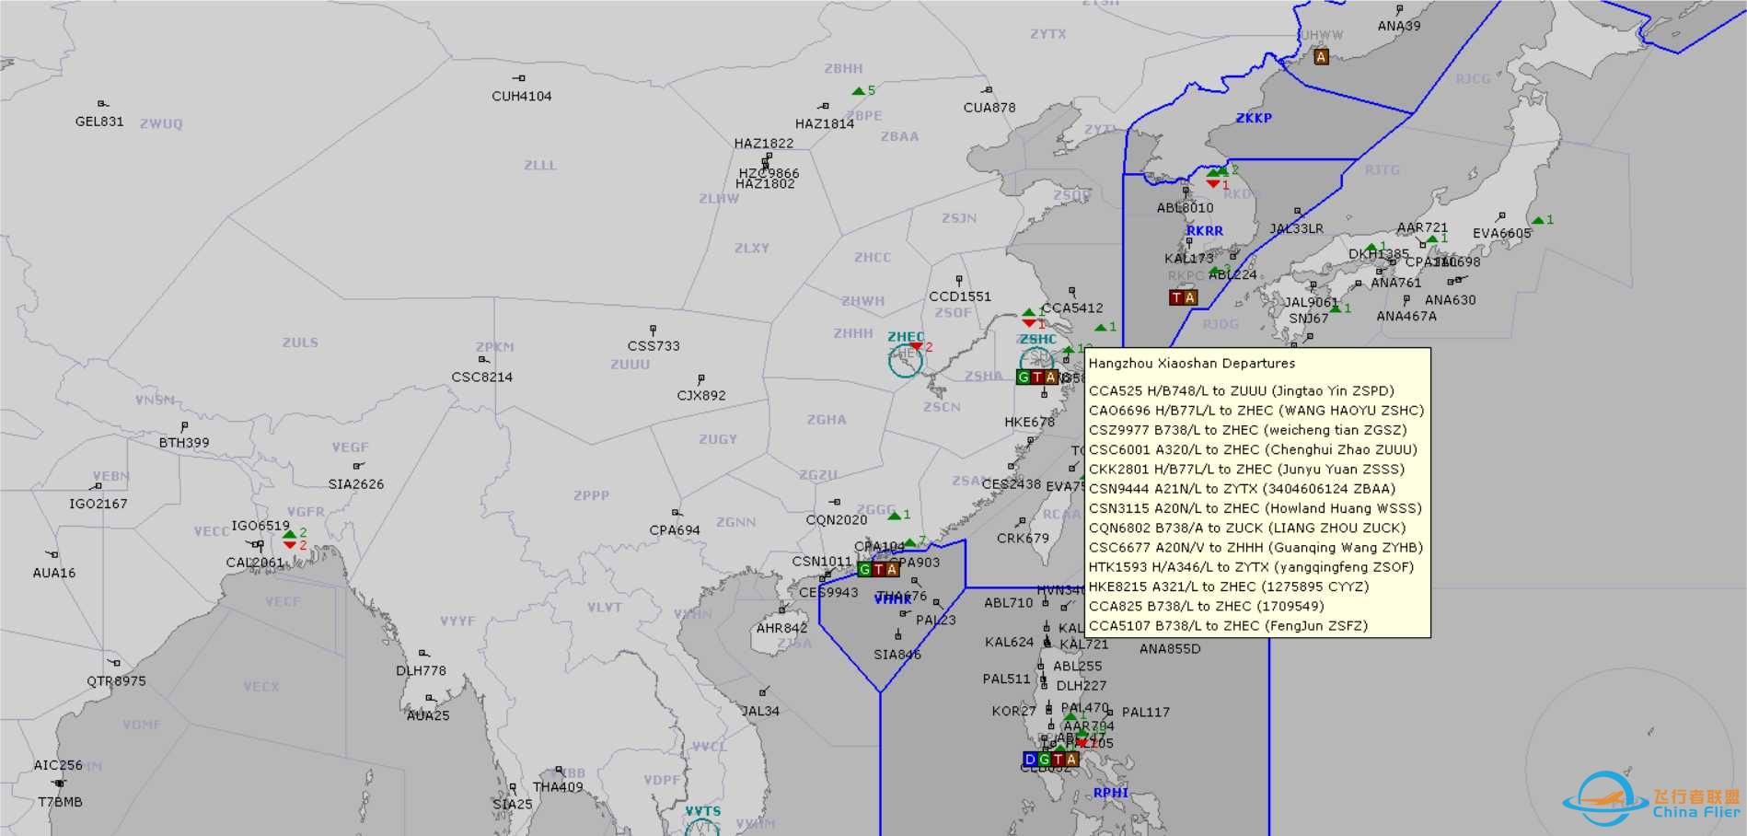Click the green G badge at ZSHC

pos(1023,377)
